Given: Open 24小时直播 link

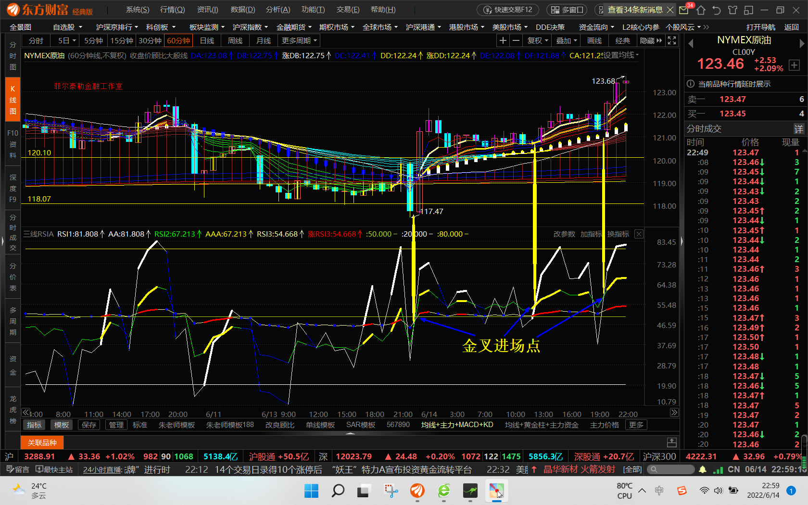Looking at the screenshot, I should 102,469.
